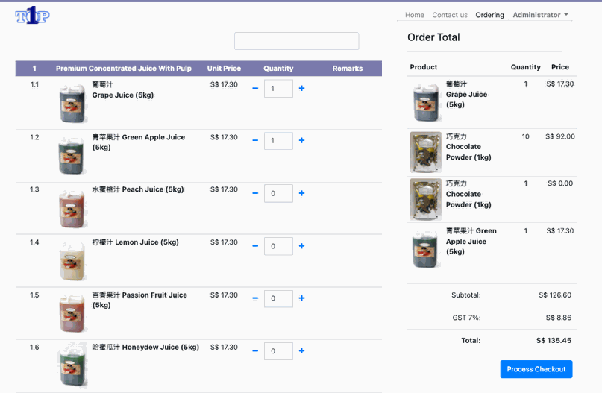This screenshot has height=393, width=602.
Task: Click plus icon for Honeydew Juice row
Action: point(301,351)
